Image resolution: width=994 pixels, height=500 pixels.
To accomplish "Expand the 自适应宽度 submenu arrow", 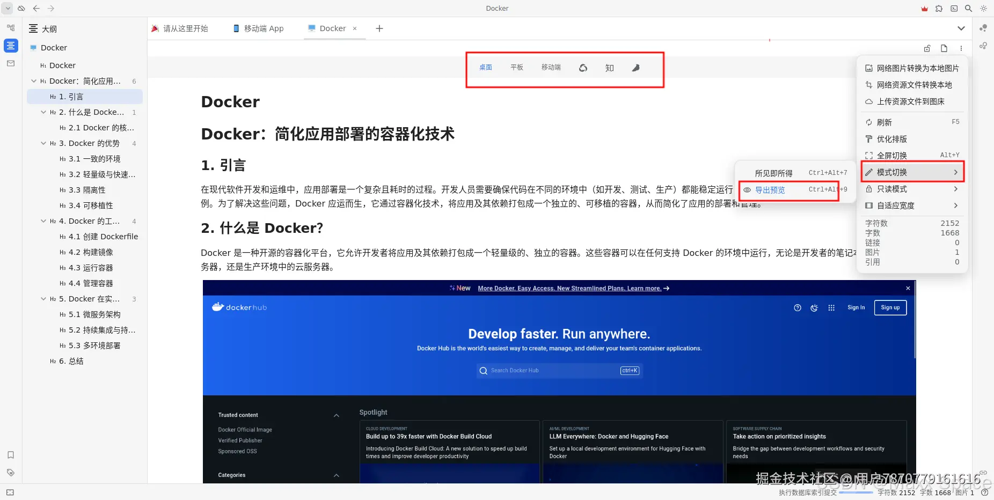I will (956, 205).
